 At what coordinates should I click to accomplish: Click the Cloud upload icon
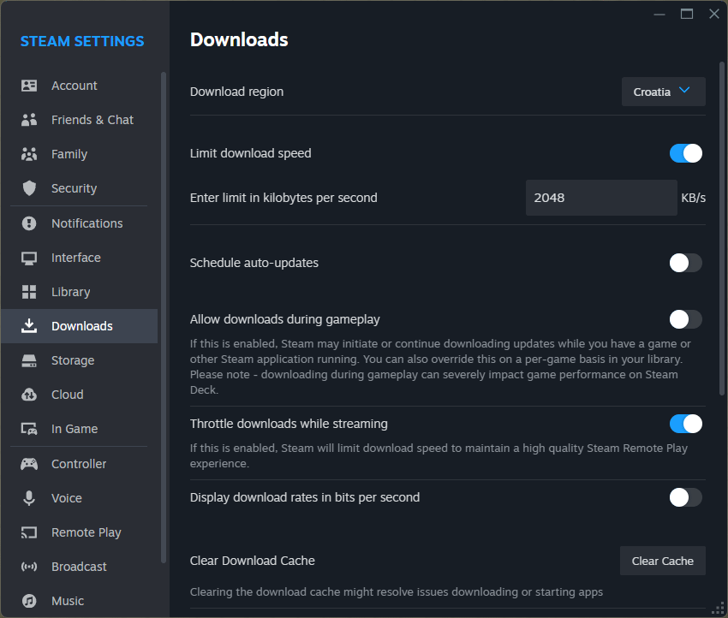(x=29, y=395)
